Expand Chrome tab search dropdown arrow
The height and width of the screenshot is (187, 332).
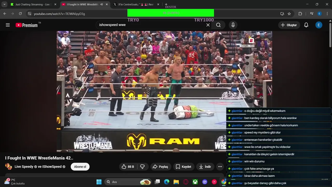(4, 4)
